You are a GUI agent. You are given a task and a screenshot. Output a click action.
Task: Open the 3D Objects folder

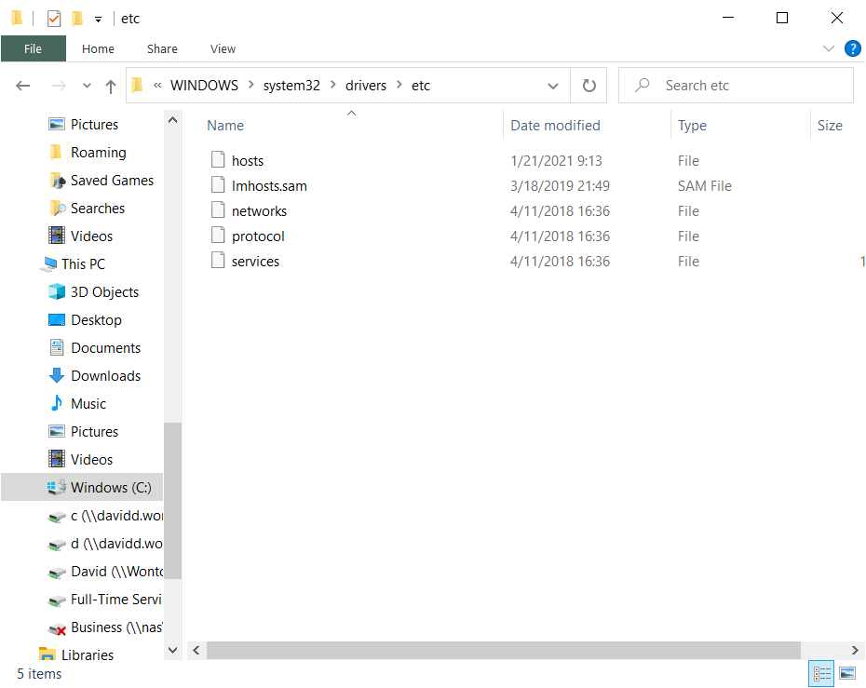click(104, 292)
